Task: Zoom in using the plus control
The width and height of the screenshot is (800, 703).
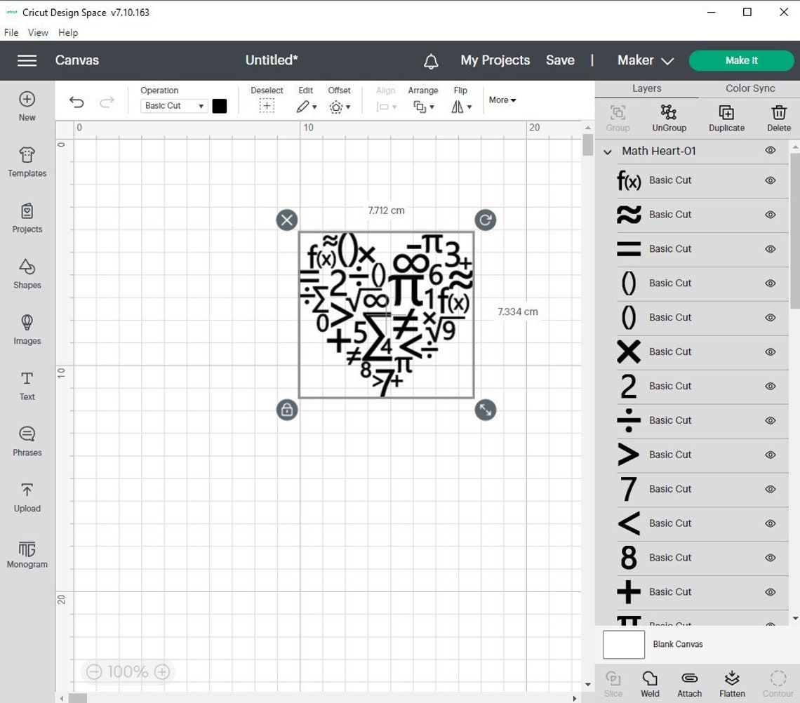Action: pos(161,671)
